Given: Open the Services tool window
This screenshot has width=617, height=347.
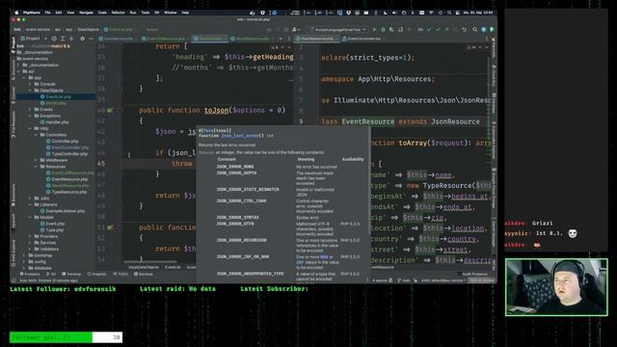Looking at the screenshot, I should (x=144, y=274).
